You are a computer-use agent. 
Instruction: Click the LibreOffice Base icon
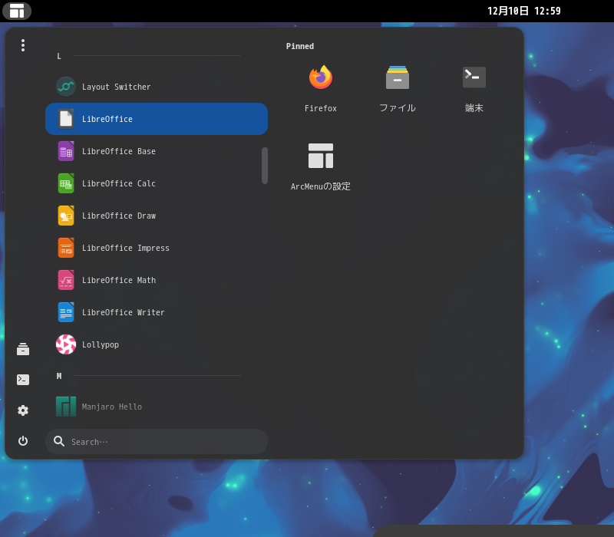(x=66, y=151)
